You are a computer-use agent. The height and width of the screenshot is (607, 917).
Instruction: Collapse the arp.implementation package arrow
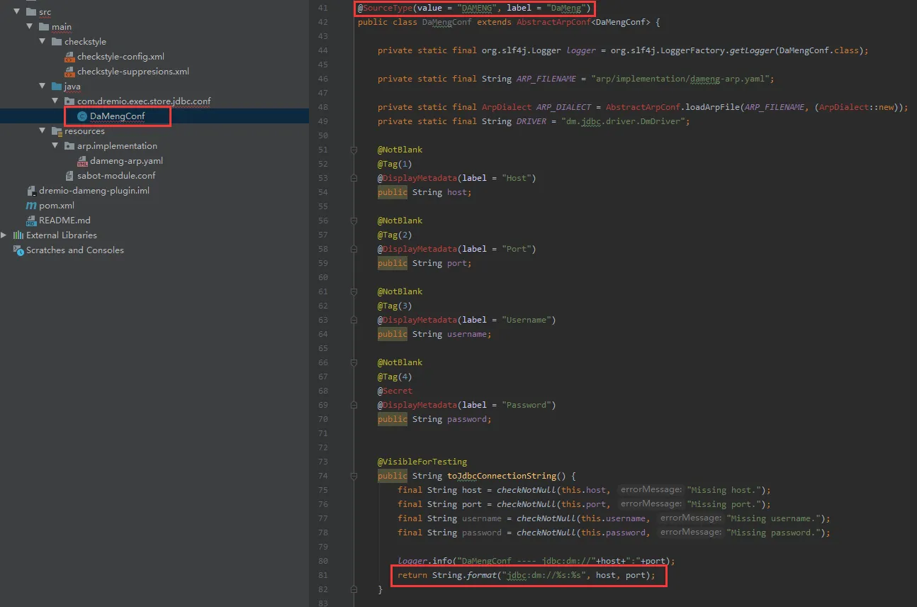pos(55,145)
